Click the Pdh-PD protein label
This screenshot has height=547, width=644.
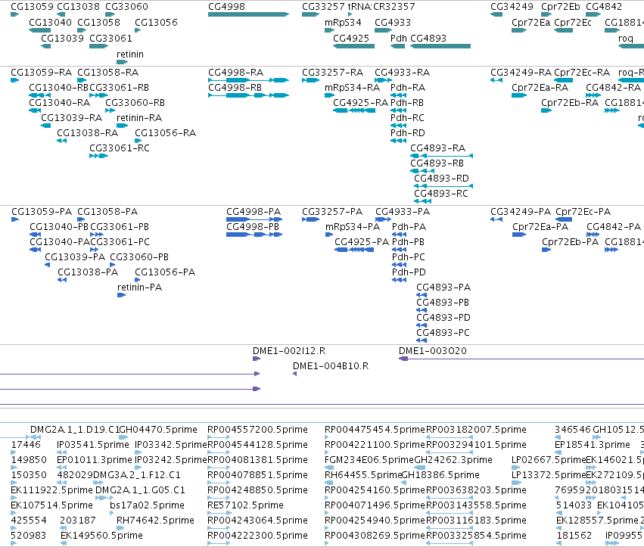click(x=409, y=272)
